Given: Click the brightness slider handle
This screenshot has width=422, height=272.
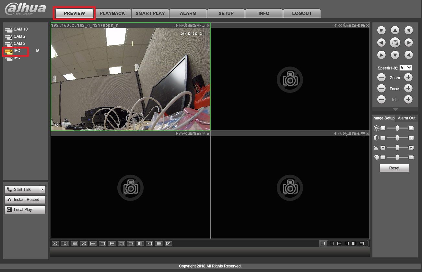Looking at the screenshot, I should pyautogui.click(x=397, y=128).
